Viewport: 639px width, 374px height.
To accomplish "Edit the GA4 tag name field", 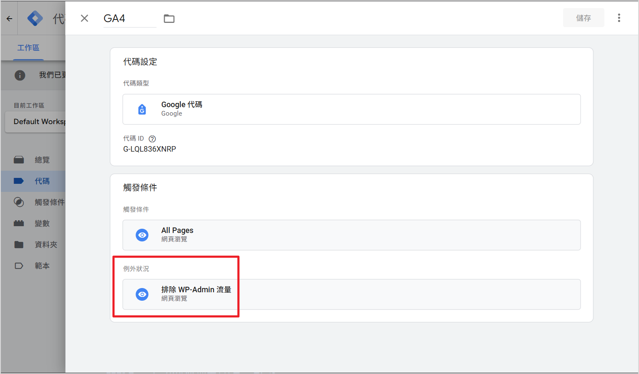I will (130, 18).
